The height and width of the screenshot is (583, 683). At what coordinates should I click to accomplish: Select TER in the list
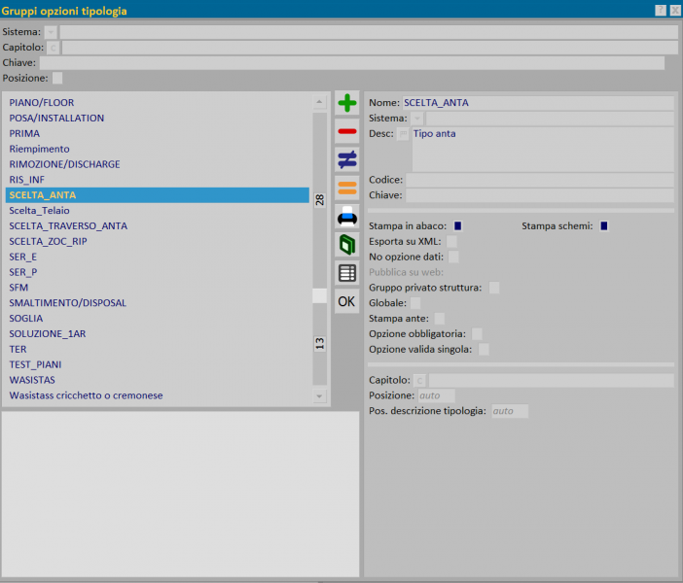(158, 350)
